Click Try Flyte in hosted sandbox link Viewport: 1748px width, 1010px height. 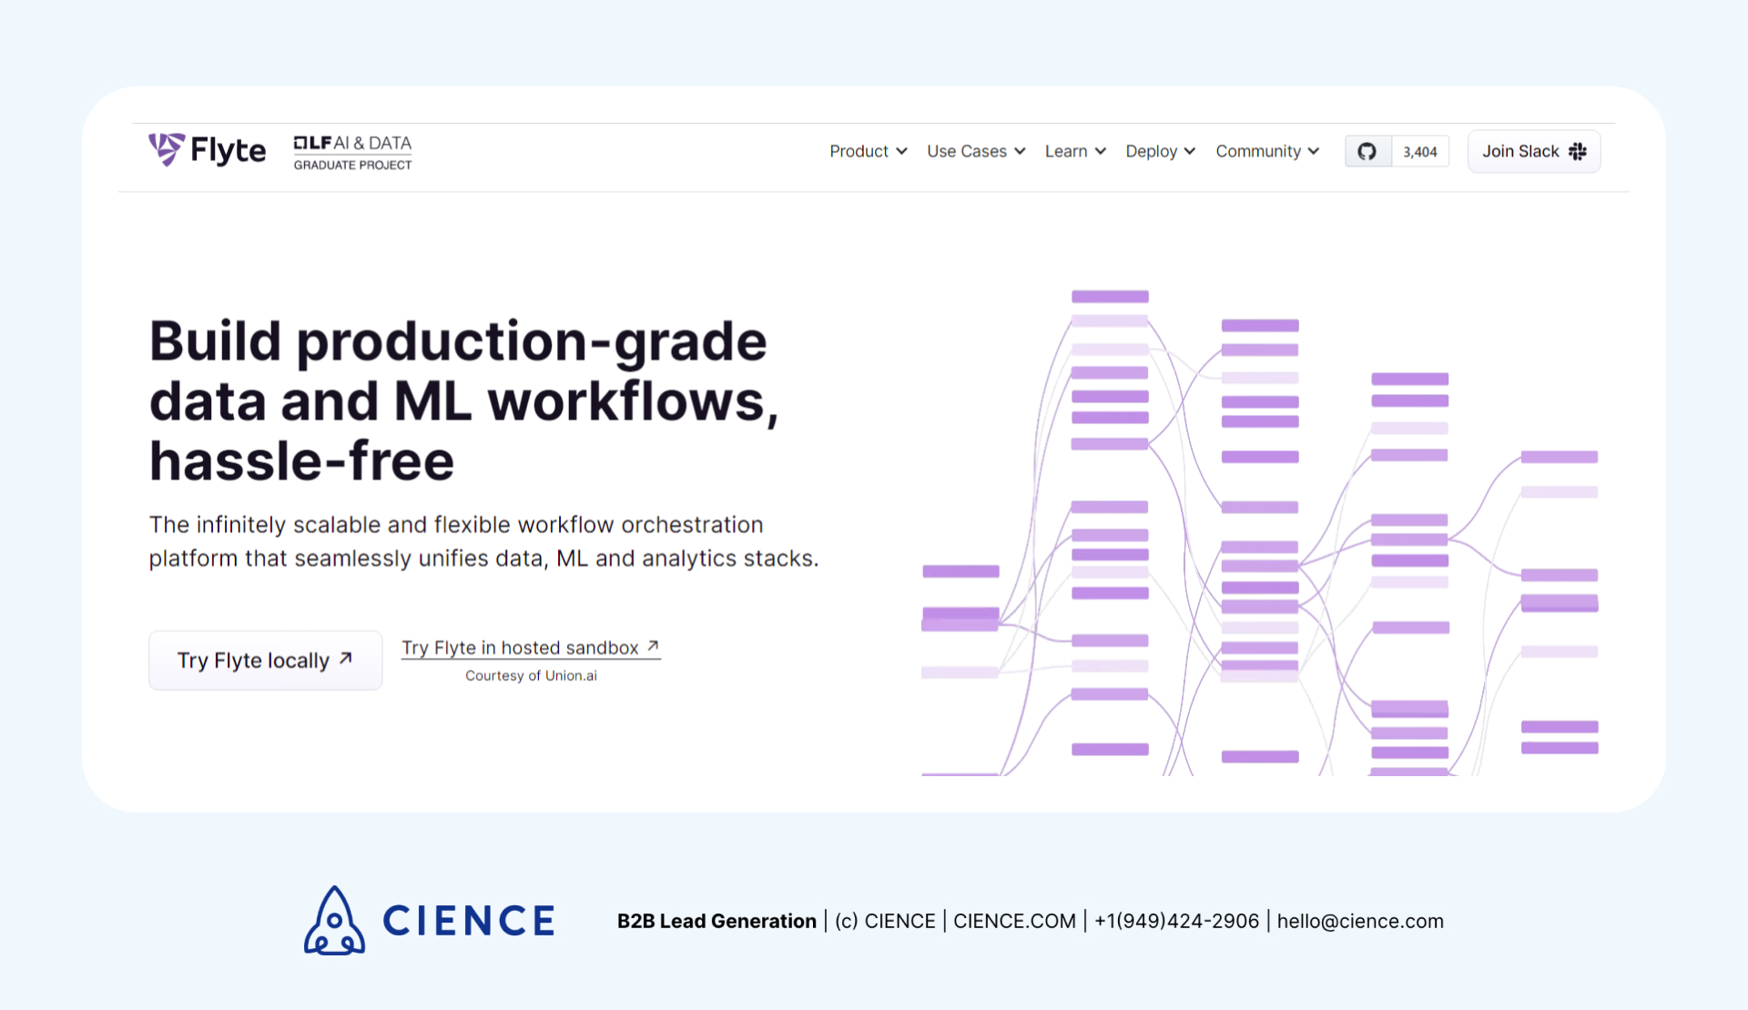(529, 648)
